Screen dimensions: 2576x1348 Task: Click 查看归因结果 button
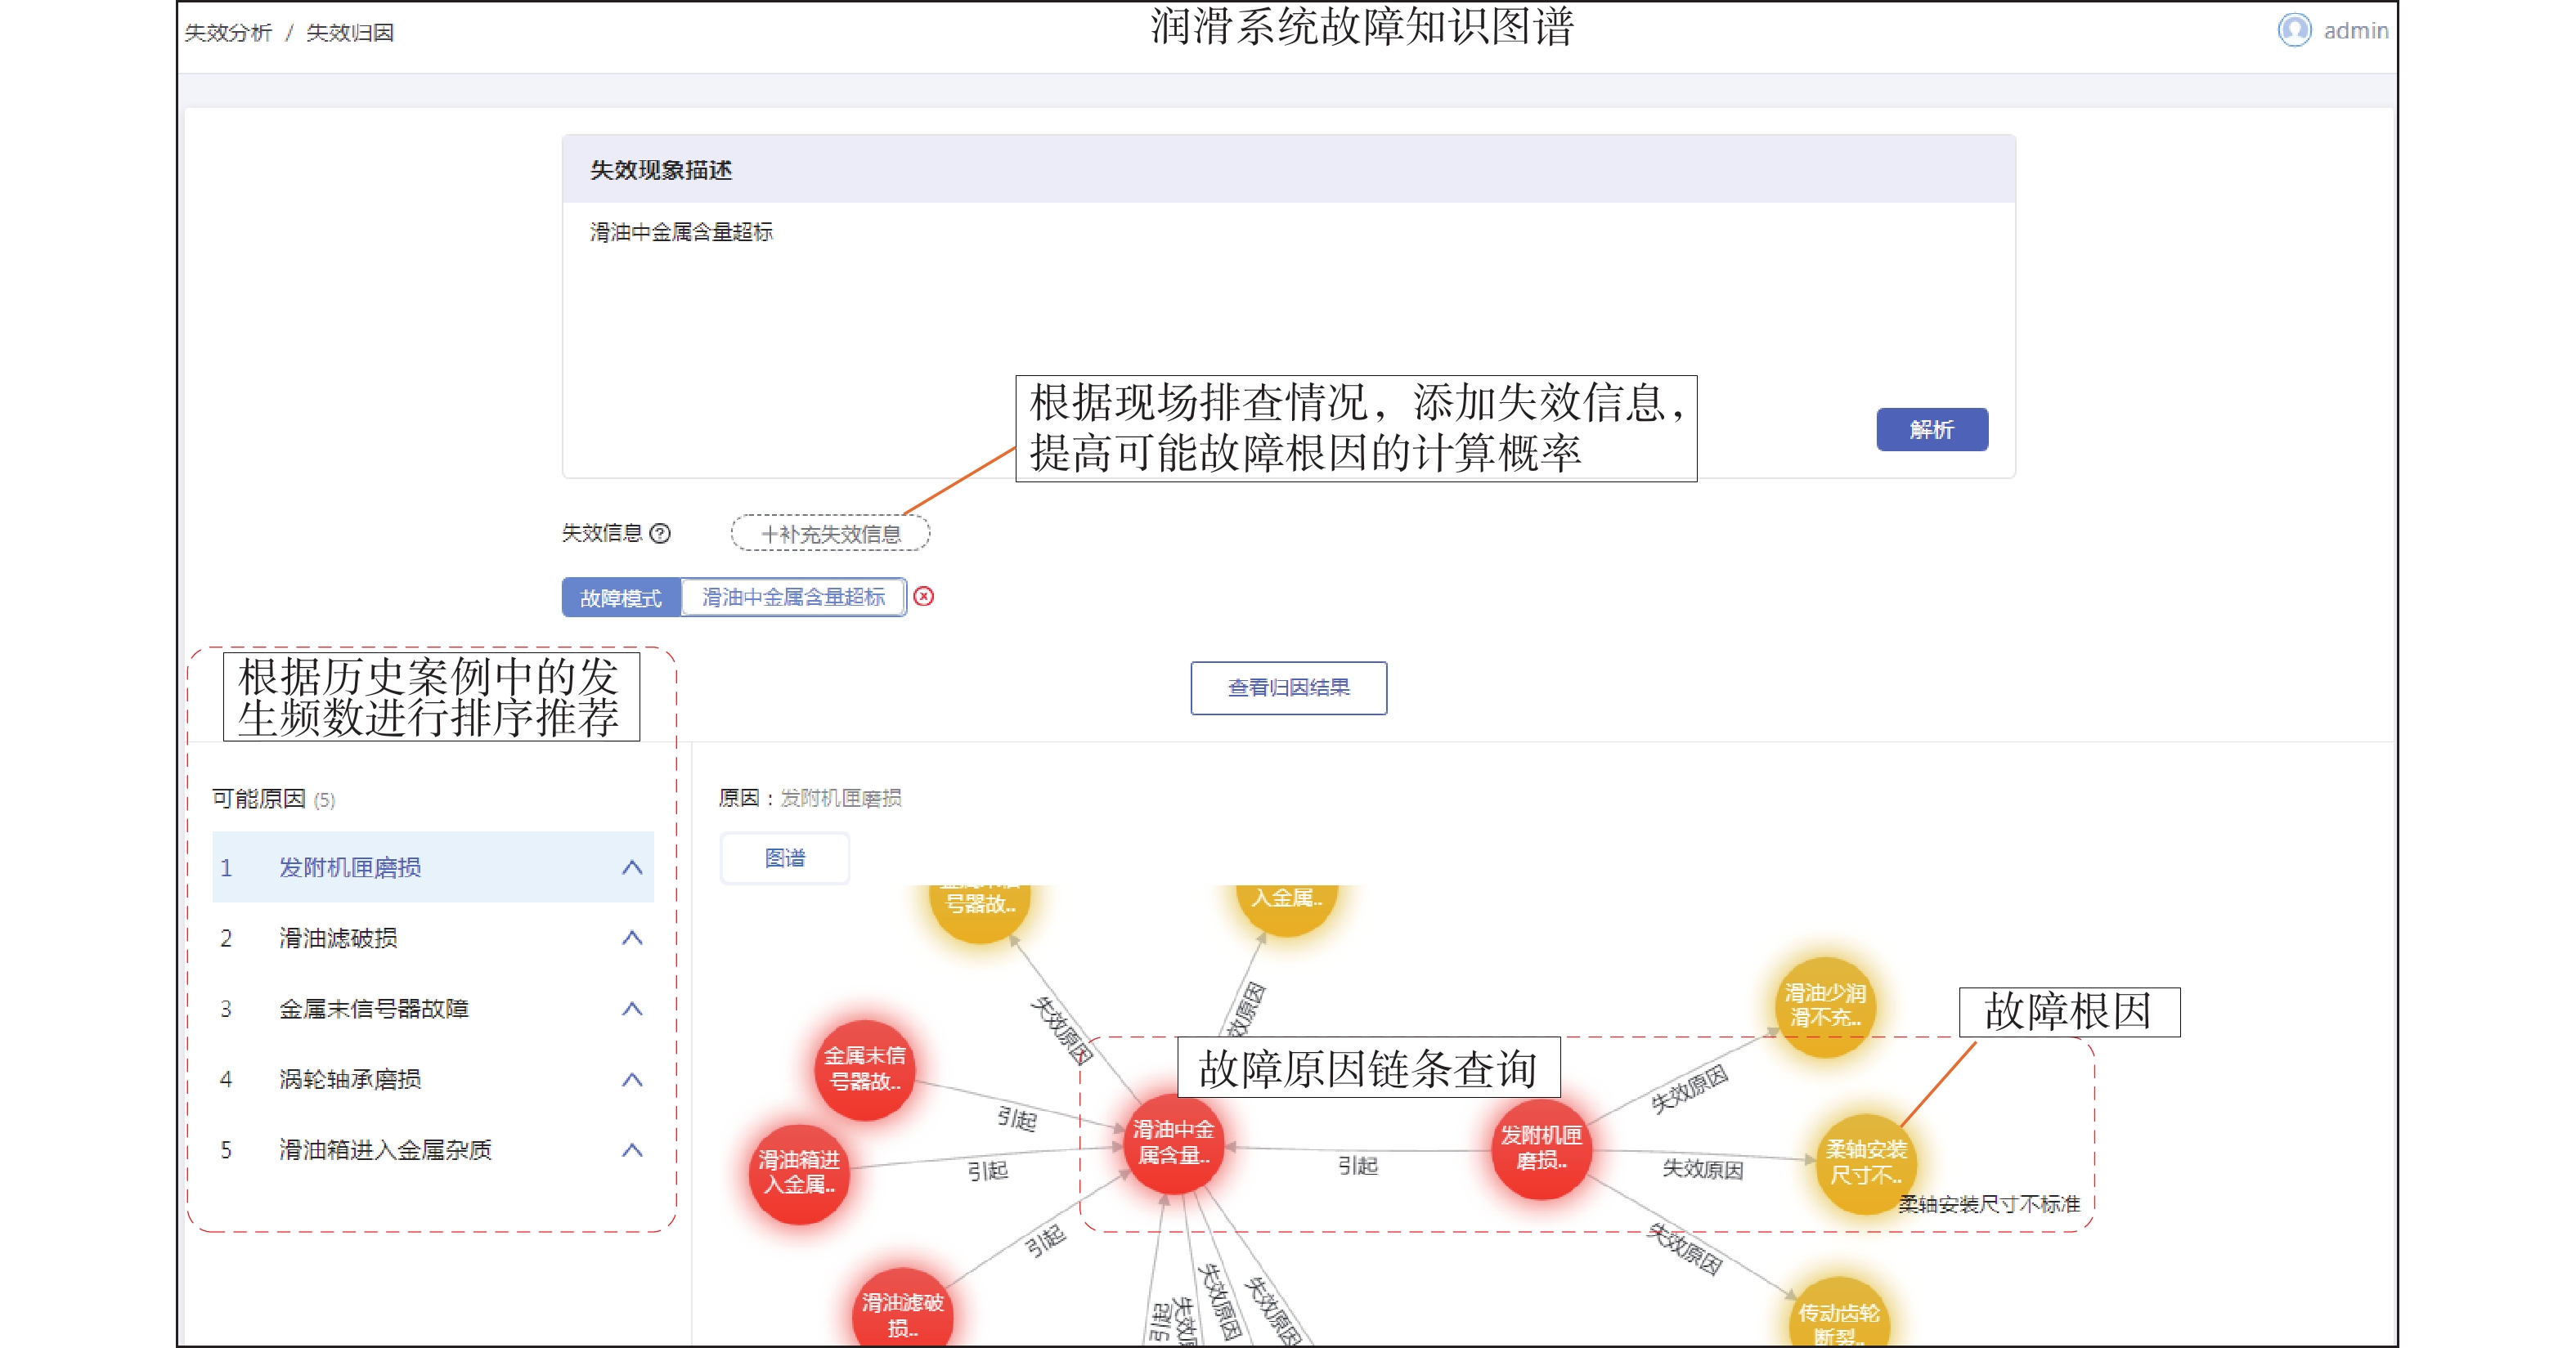click(x=1288, y=687)
